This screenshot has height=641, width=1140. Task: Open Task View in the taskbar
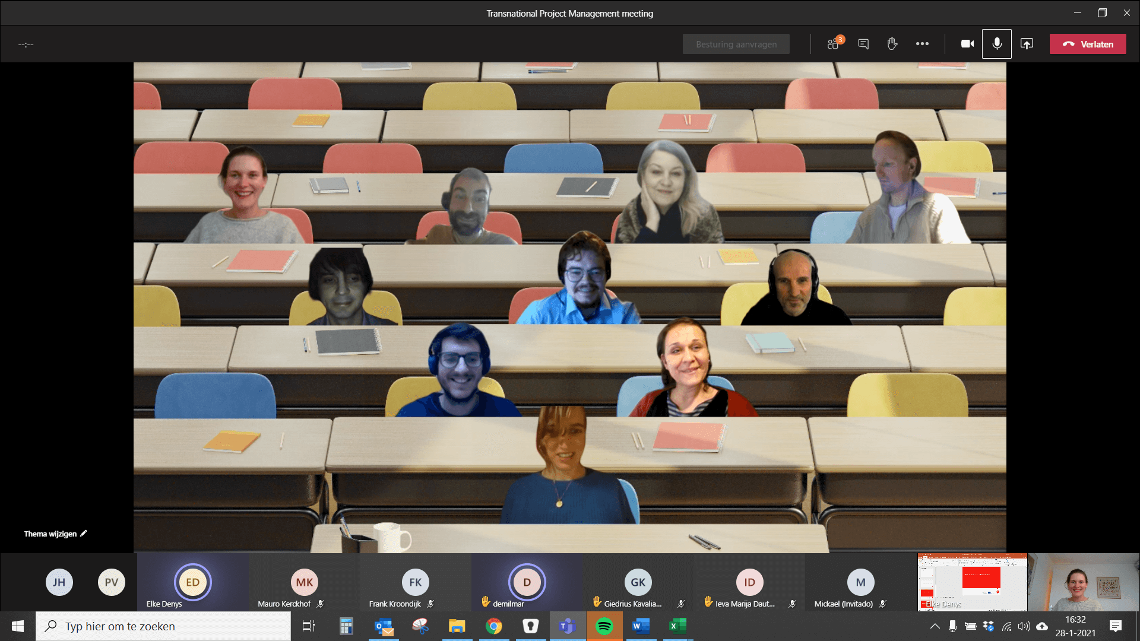coord(309,626)
